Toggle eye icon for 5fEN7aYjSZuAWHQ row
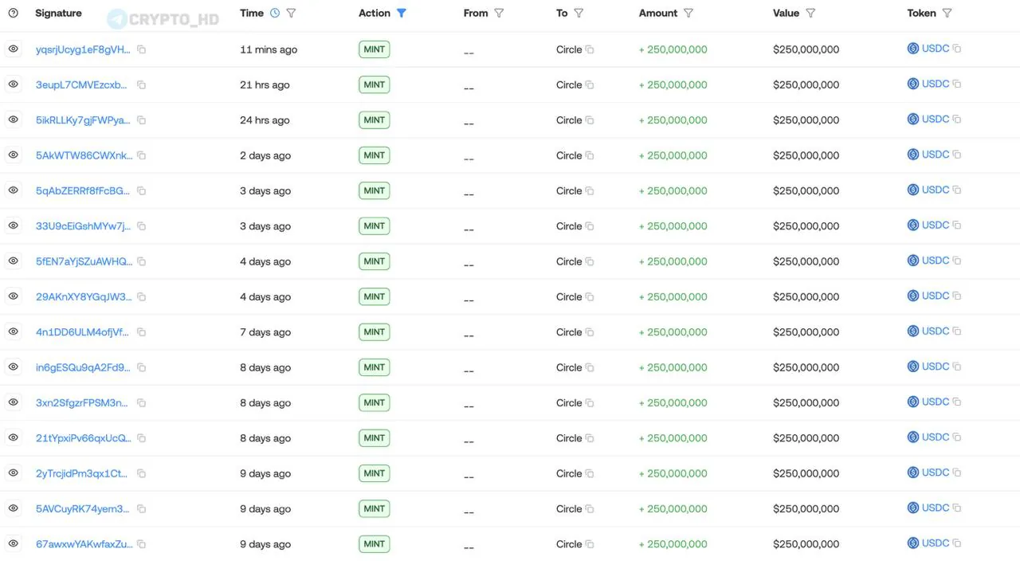Image resolution: width=1020 pixels, height=561 pixels. 14,261
